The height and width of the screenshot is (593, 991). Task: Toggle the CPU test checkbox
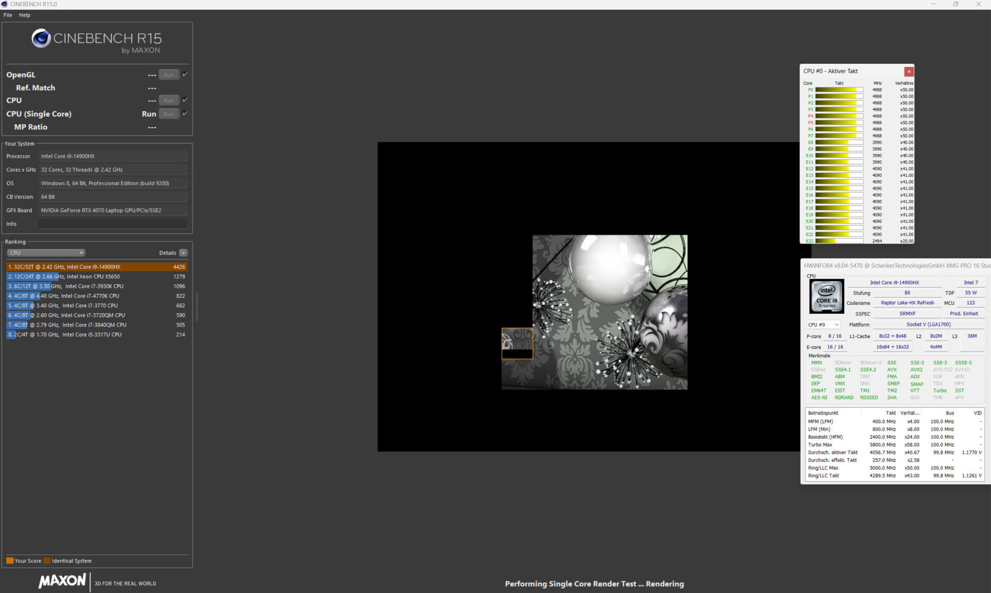185,100
